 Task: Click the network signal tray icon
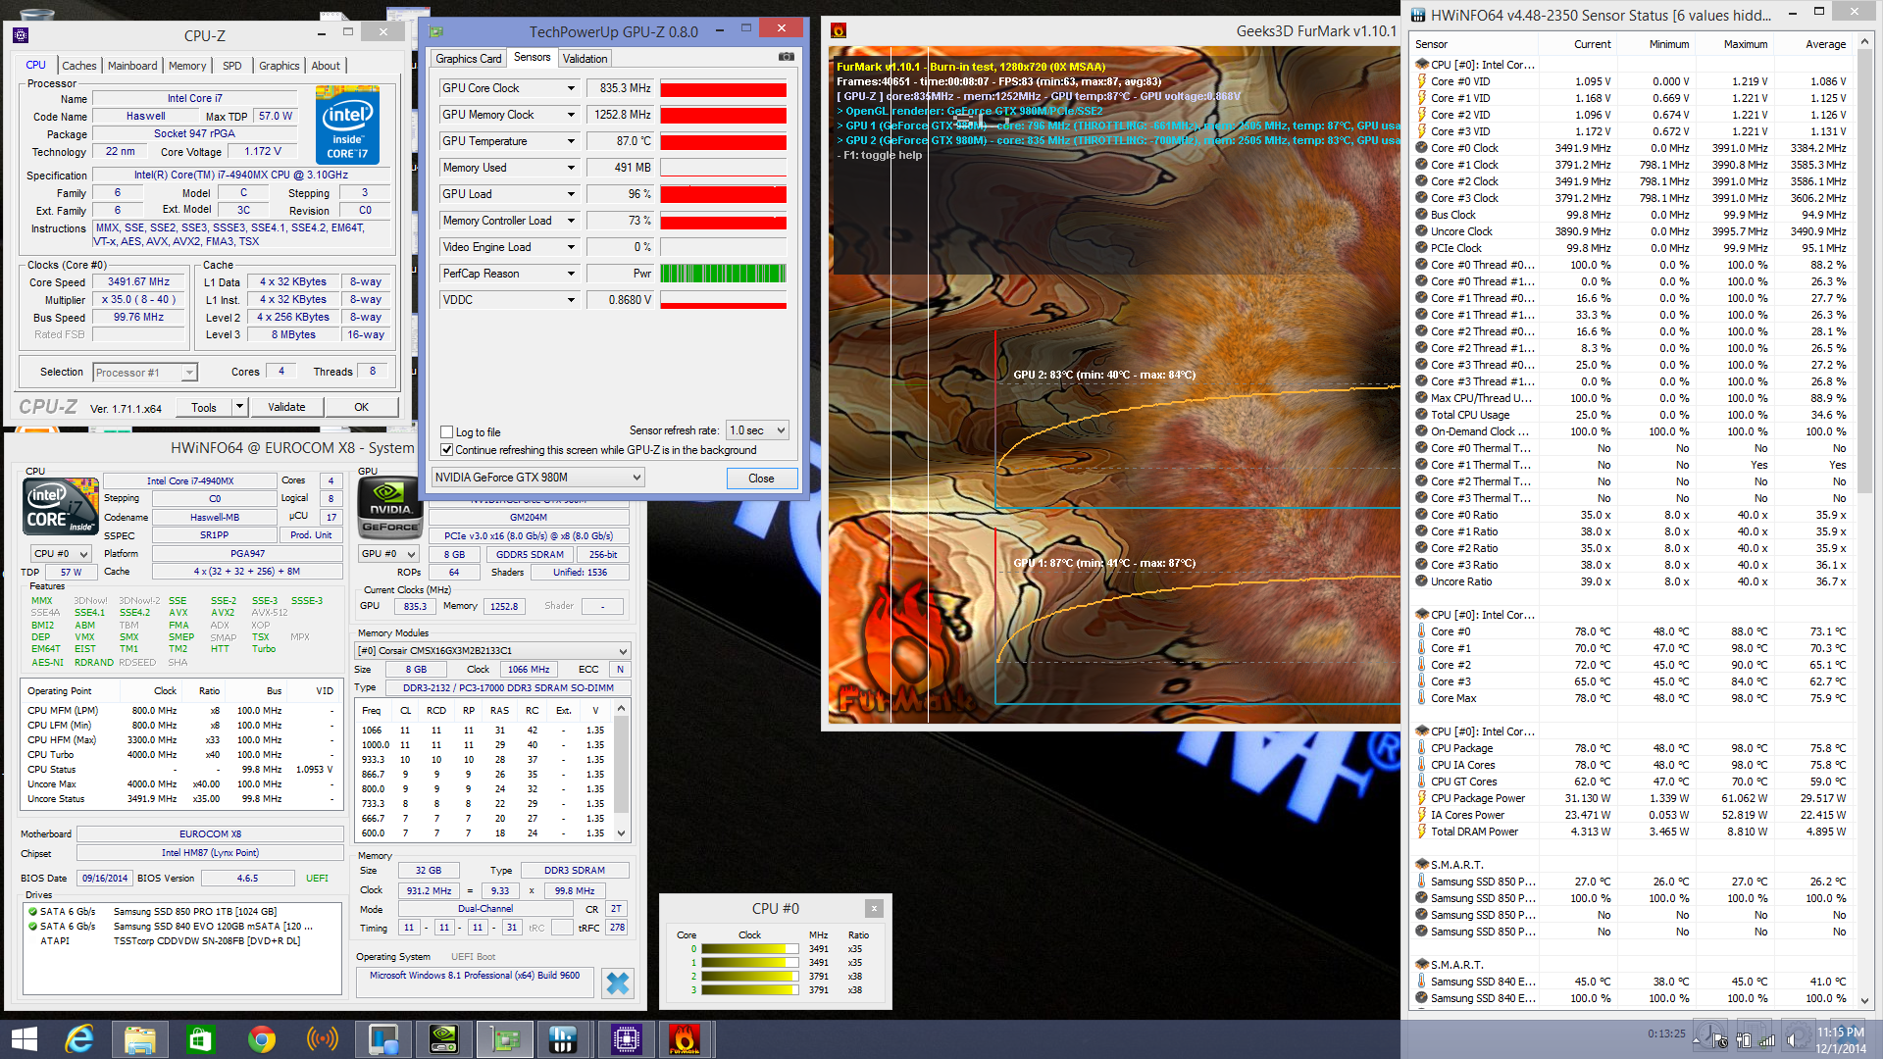click(1767, 1039)
